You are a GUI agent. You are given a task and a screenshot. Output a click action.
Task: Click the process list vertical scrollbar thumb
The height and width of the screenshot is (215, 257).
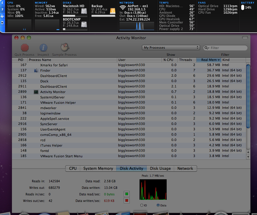pyautogui.click(x=248, y=96)
